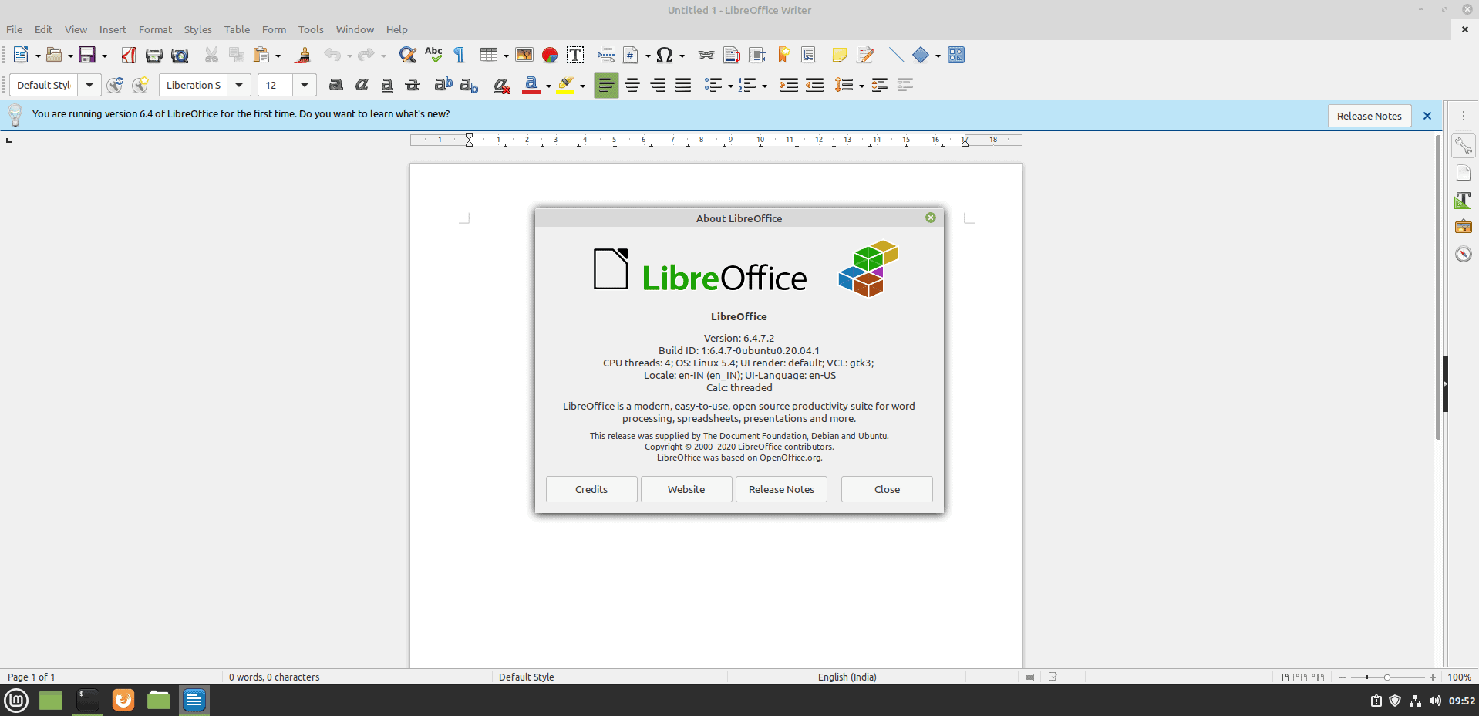Image resolution: width=1479 pixels, height=716 pixels.
Task: Toggle Formatting Marks pilcrow icon
Action: click(x=460, y=55)
